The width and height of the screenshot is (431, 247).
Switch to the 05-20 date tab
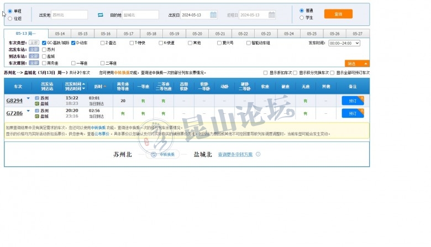(197, 34)
